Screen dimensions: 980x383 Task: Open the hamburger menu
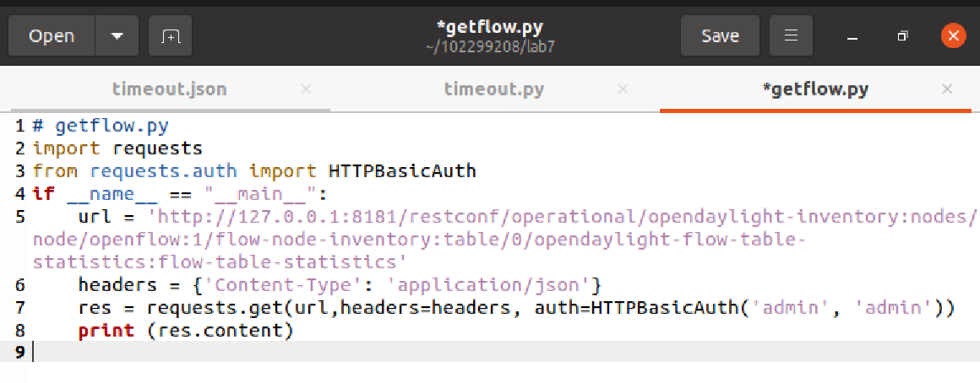pyautogui.click(x=791, y=36)
